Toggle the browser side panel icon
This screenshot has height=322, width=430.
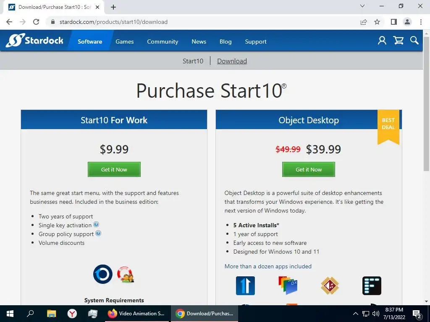tap(394, 22)
